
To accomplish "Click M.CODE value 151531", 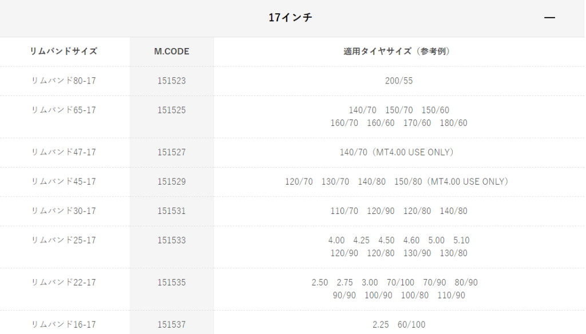I will [172, 211].
